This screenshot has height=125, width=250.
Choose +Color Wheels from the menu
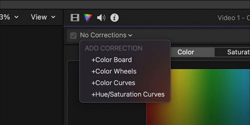[x=114, y=71]
